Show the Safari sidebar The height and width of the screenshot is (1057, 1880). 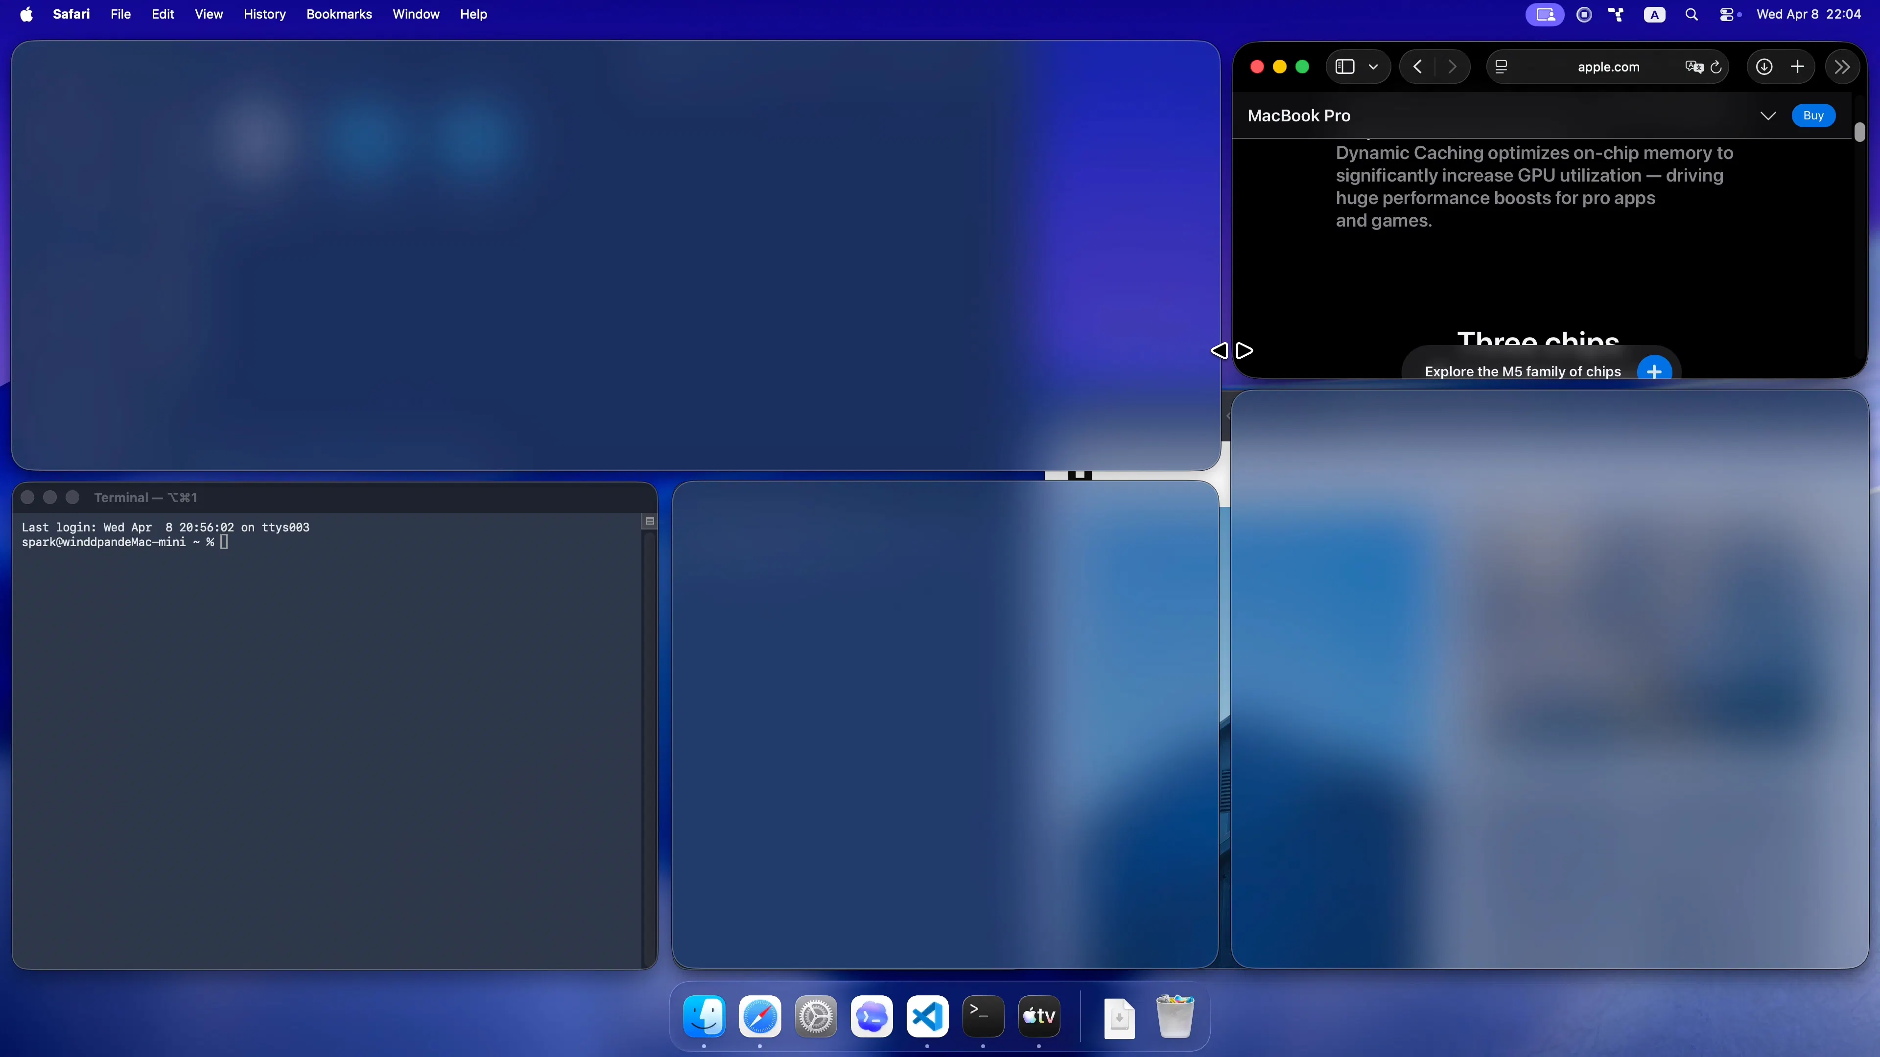(1344, 67)
